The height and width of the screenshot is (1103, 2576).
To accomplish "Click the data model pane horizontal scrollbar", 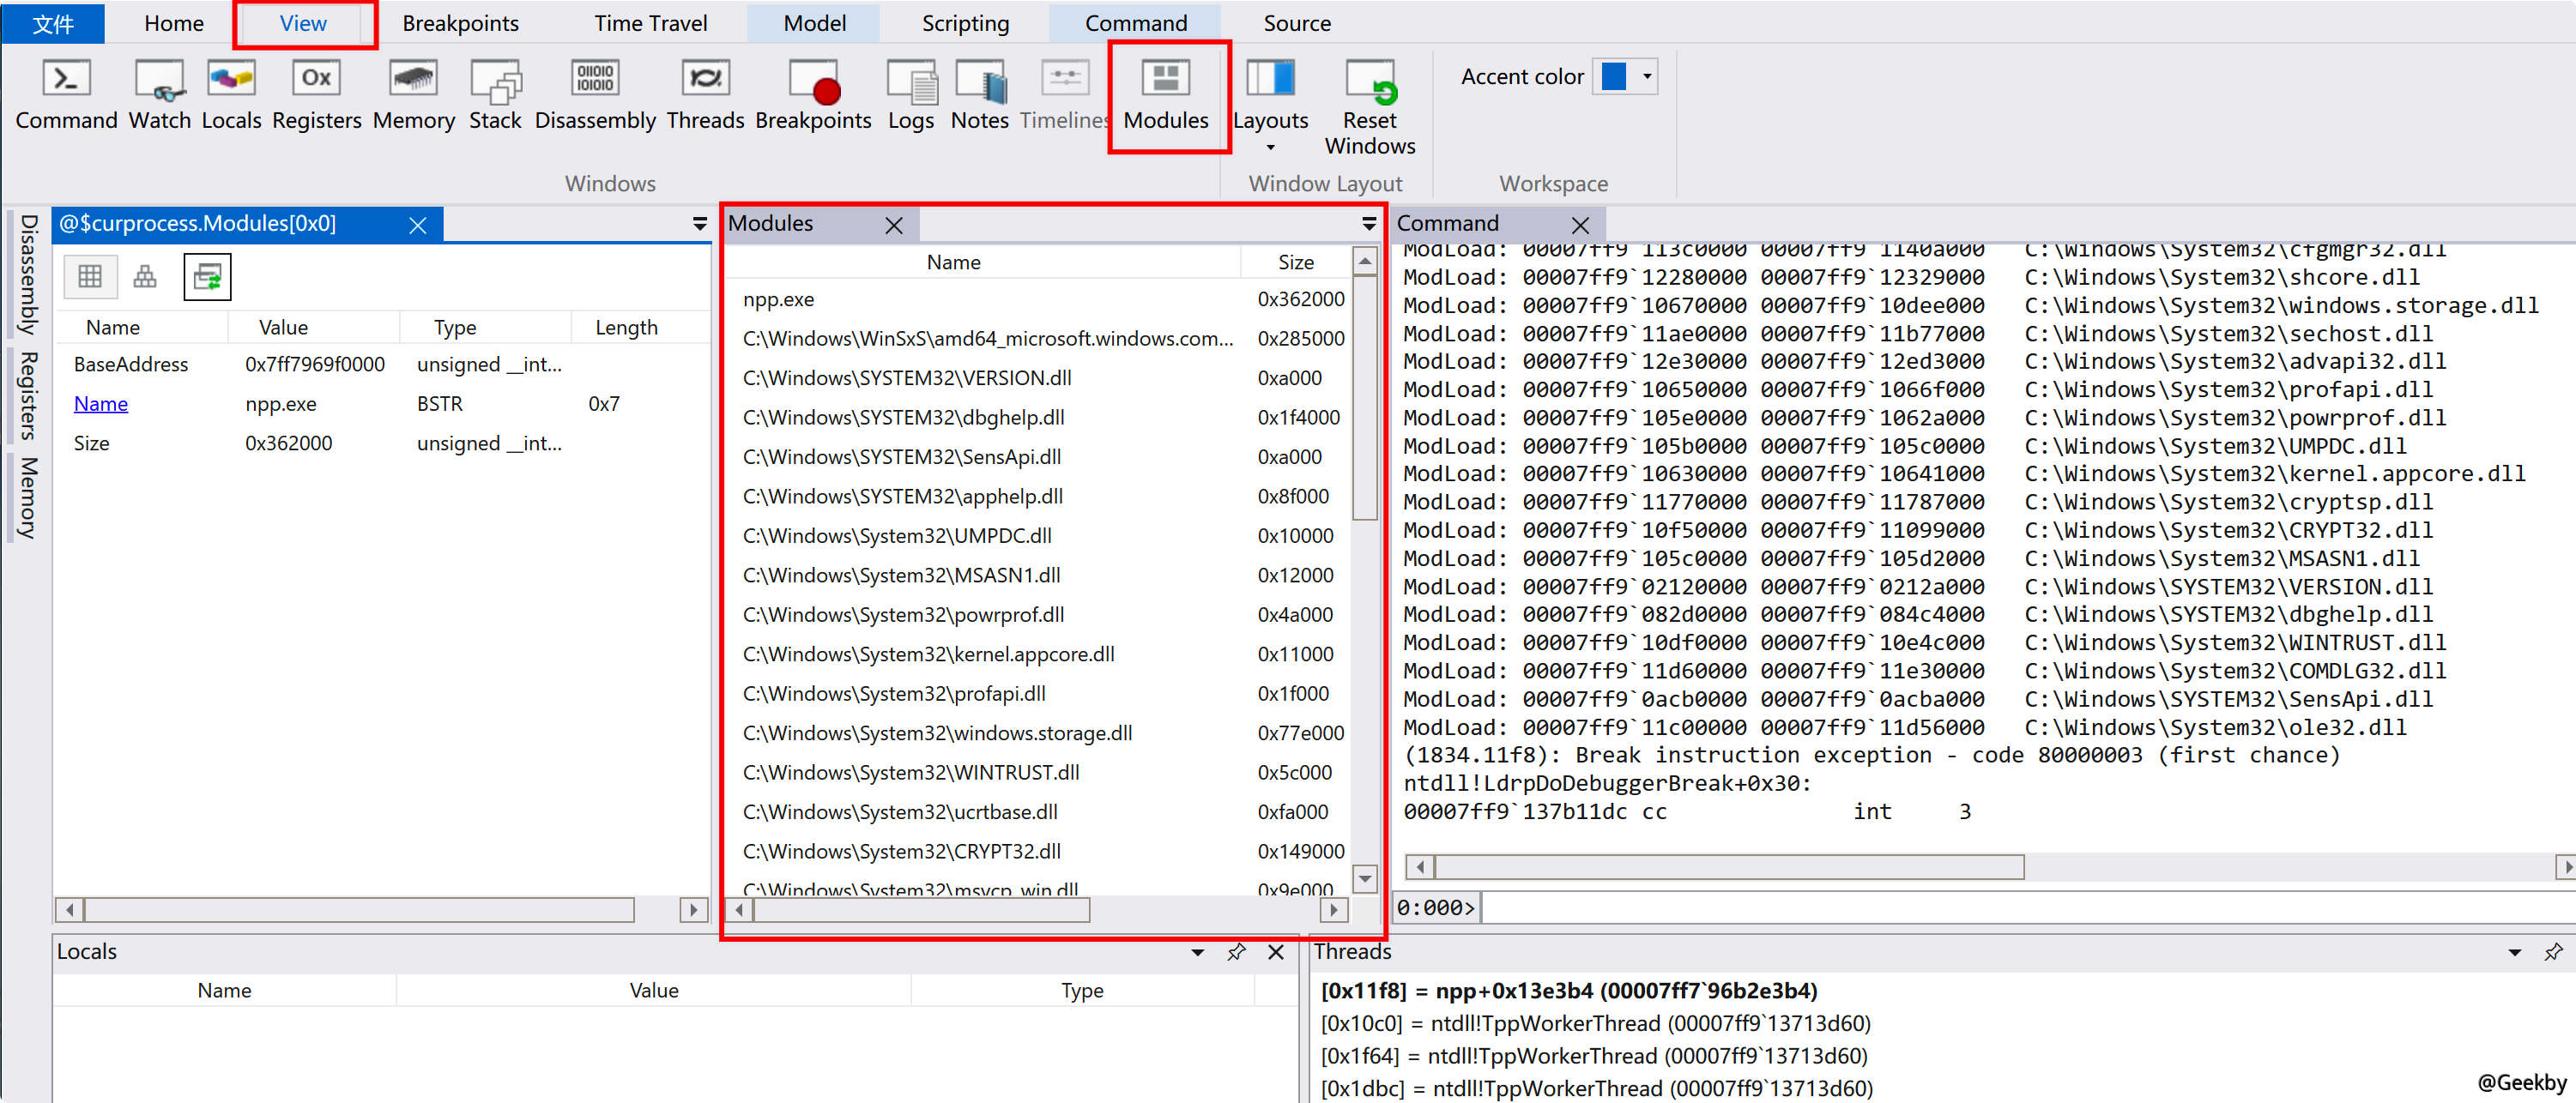I will pyautogui.click(x=360, y=909).
